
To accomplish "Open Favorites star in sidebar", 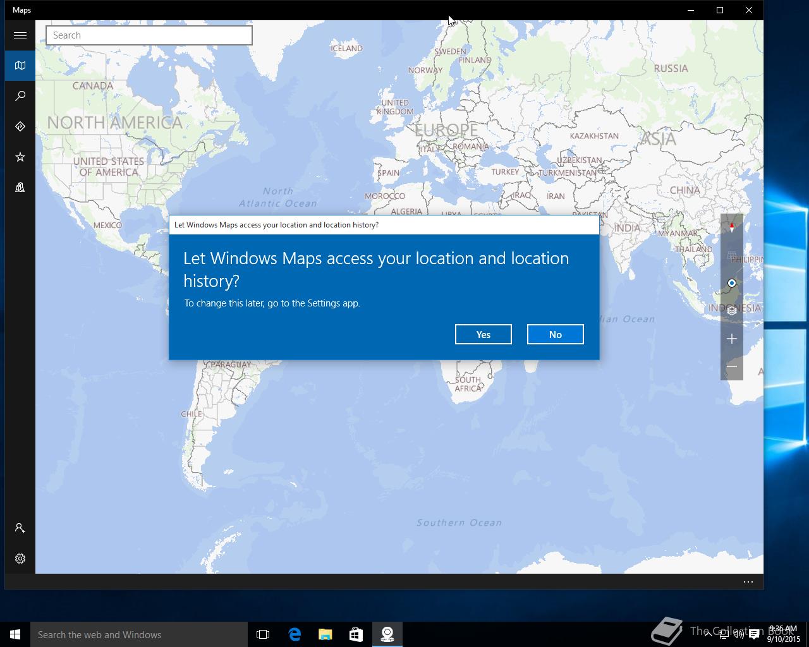I will click(x=20, y=157).
